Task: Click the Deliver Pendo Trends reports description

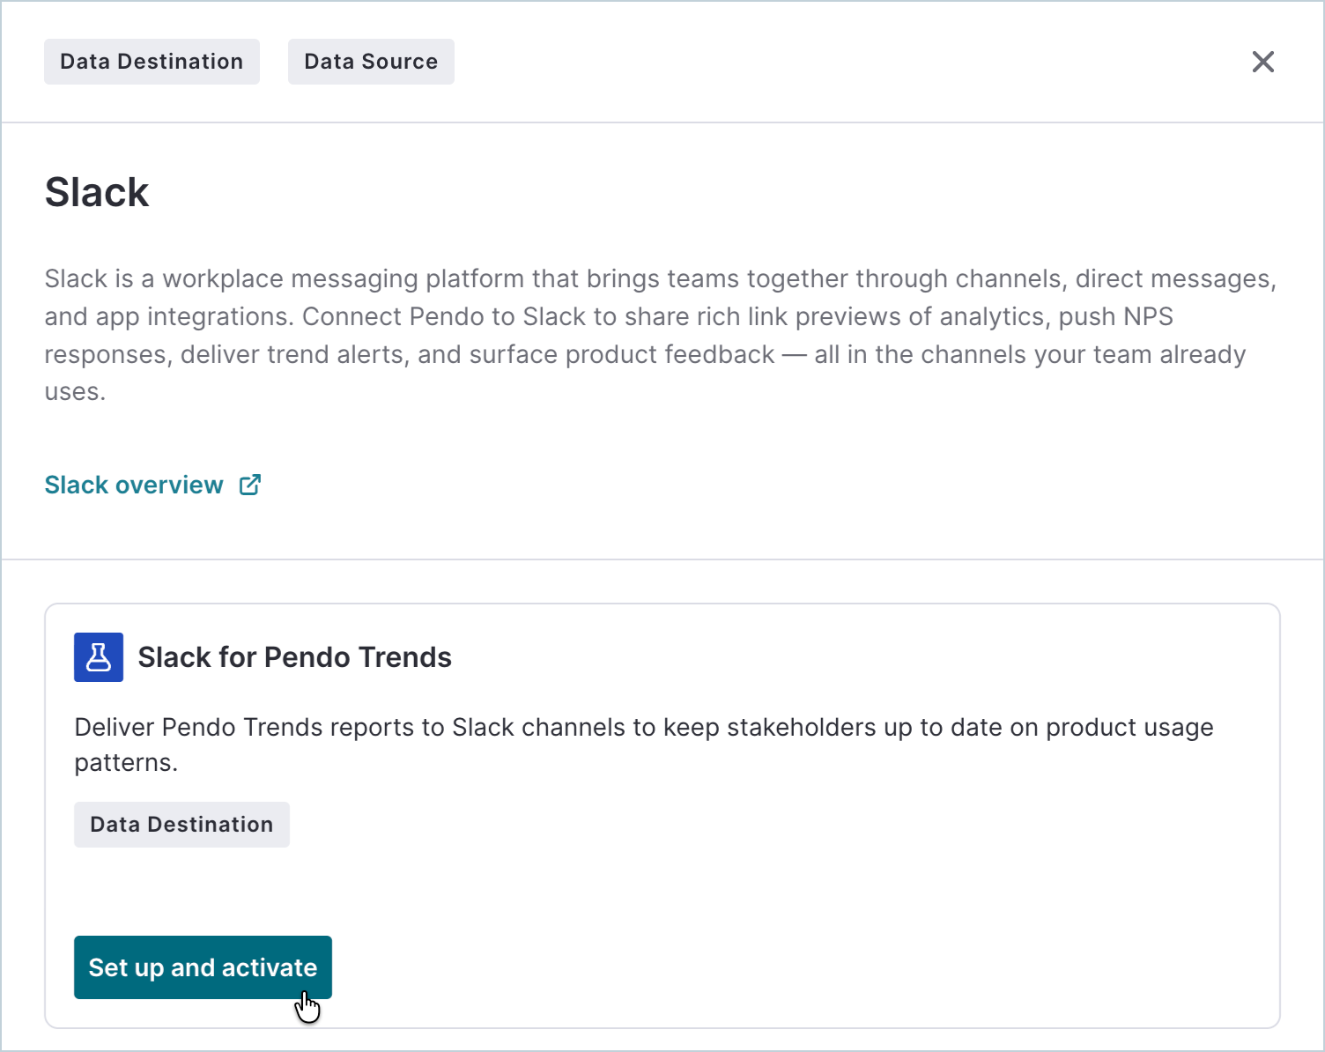Action: point(644,745)
